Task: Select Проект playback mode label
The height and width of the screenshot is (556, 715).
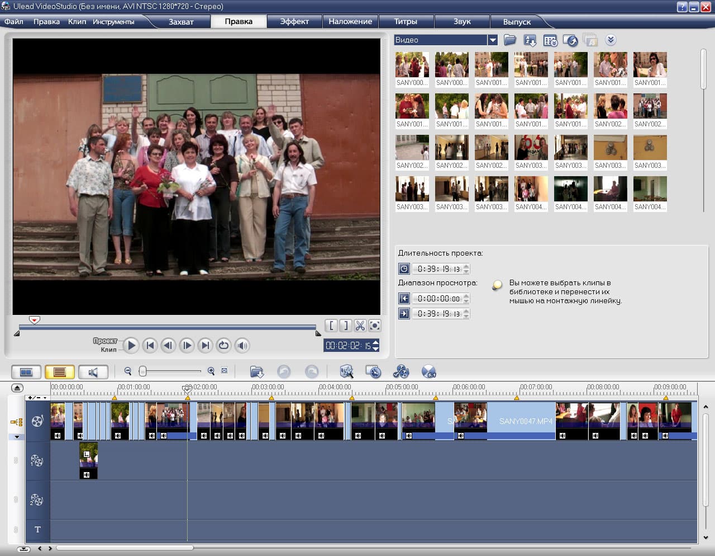Action: pyautogui.click(x=105, y=341)
